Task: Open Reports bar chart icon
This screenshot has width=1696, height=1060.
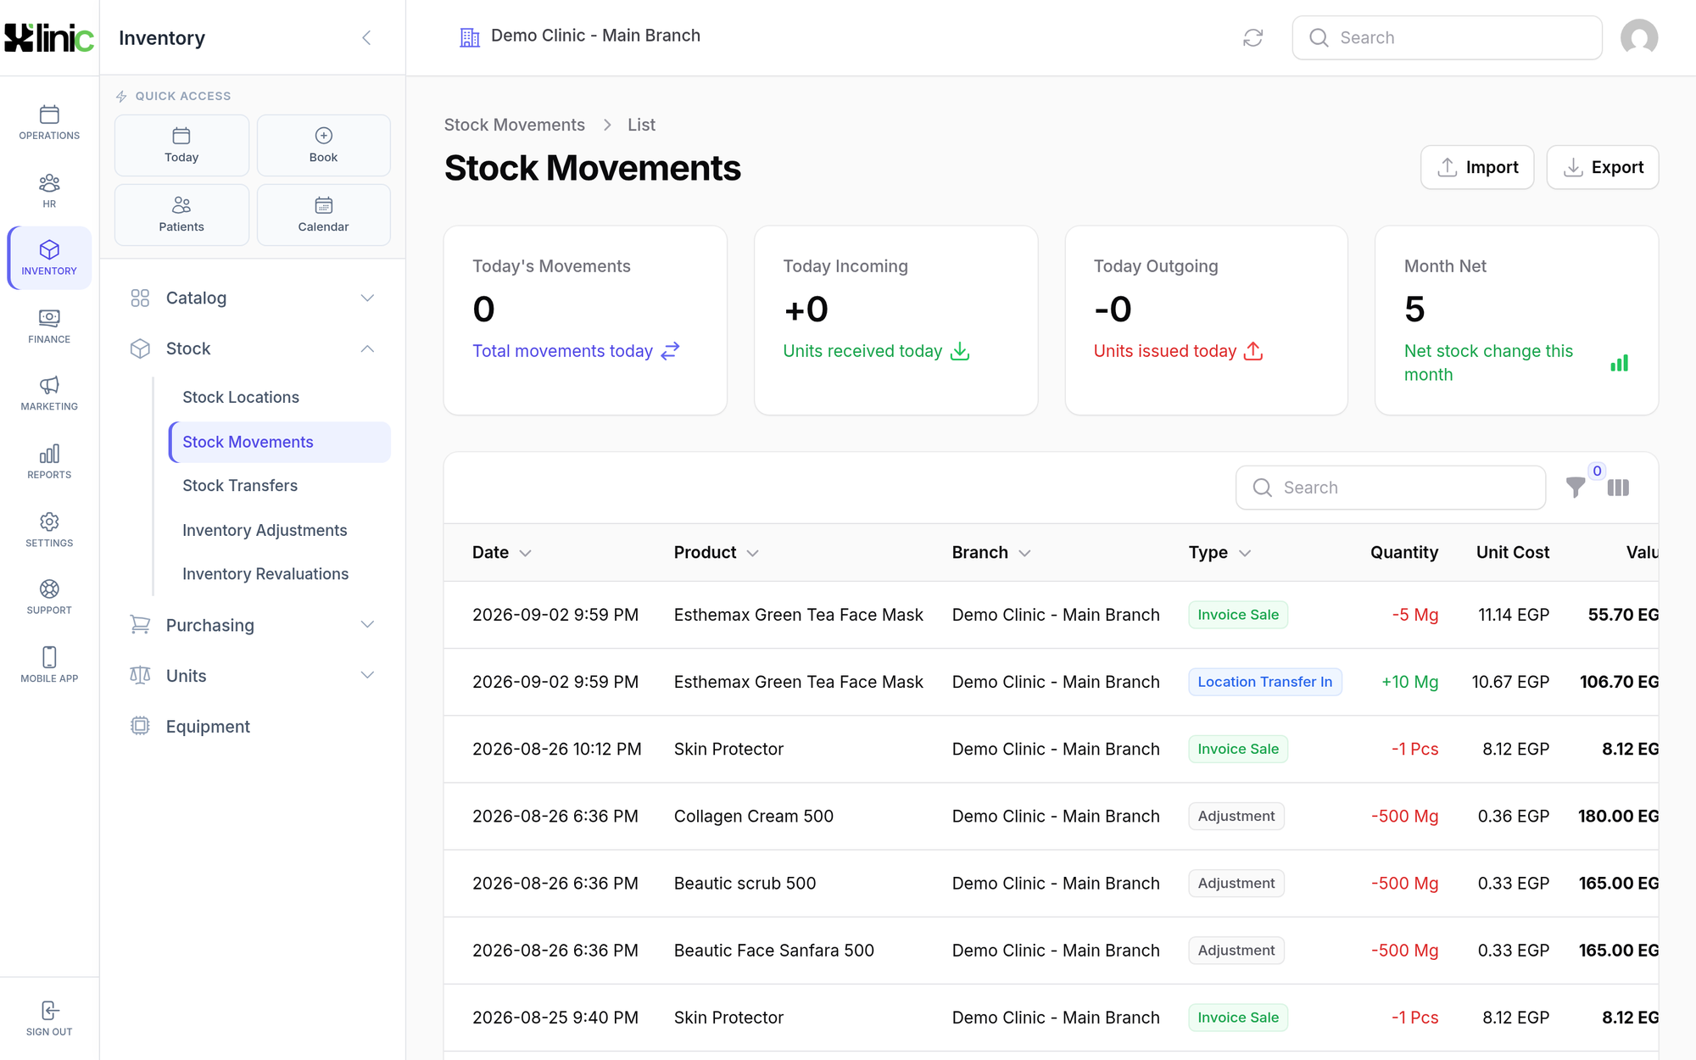Action: coord(49,454)
